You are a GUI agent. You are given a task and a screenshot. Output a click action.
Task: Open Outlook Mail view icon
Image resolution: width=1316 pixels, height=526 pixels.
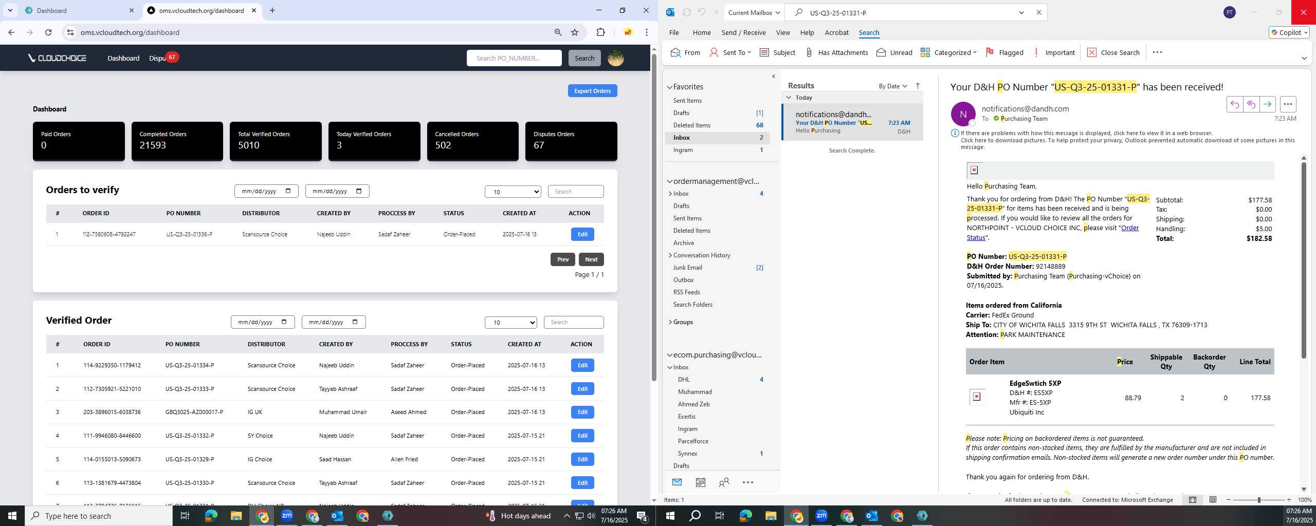point(677,482)
